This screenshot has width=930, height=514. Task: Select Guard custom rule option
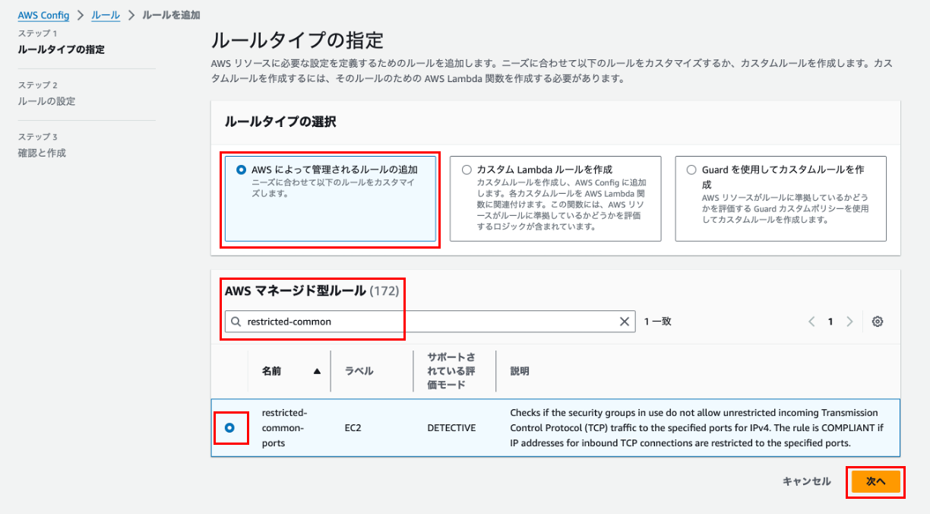tap(780, 198)
